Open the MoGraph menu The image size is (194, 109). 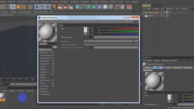95,2
